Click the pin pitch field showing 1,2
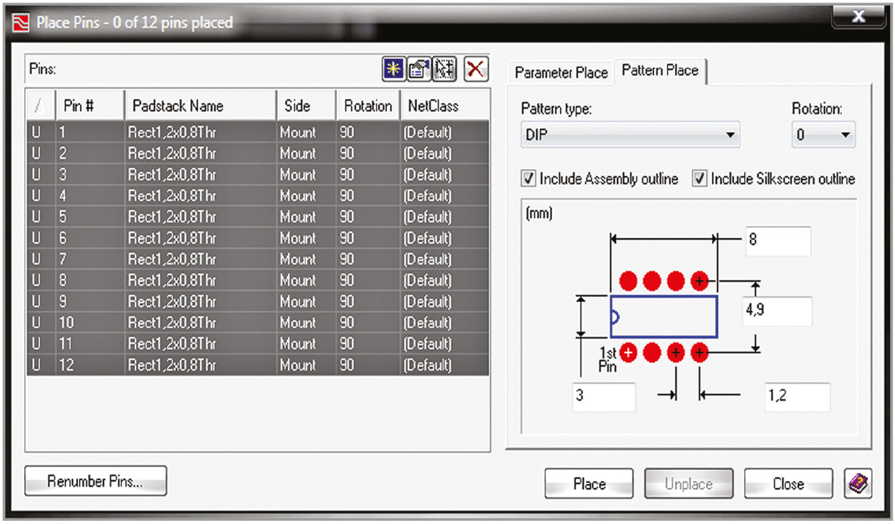 [x=796, y=397]
